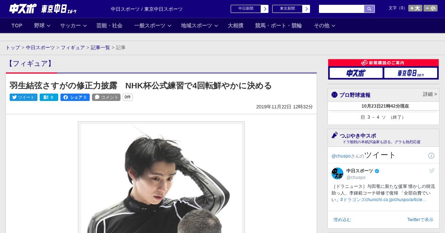Open the 中日新聞 link button
The image size is (445, 233).
click(246, 9)
